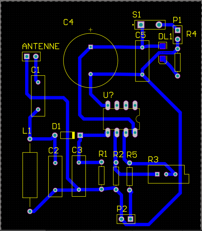Screen dimensions: 202x231
Task: Select the R1 resistor label
Action: coord(103,154)
